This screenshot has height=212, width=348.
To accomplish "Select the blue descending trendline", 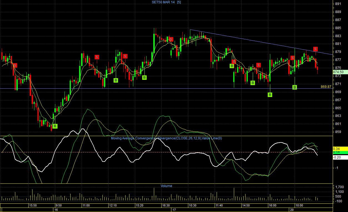I will (x=261, y=42).
